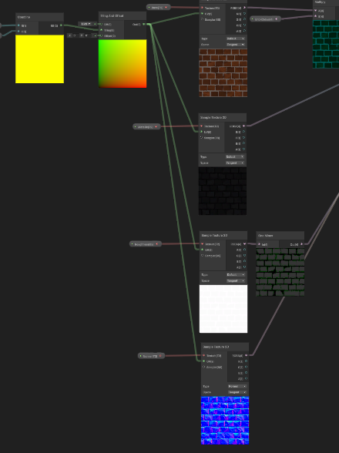
Task: Select the Multiply node title bar
Action: (x=326, y=2)
